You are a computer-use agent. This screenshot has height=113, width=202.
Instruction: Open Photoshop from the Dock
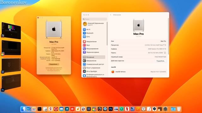pos(111,109)
